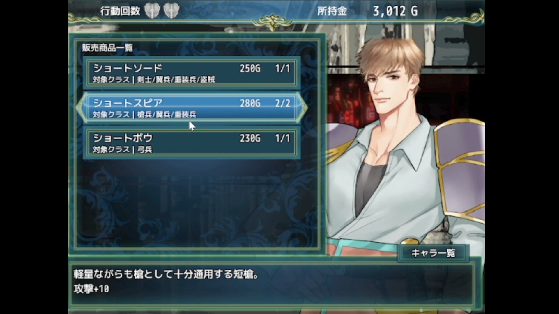The image size is (559, 314).
Task: Click the 230G price of ショートボウ
Action: (250, 138)
